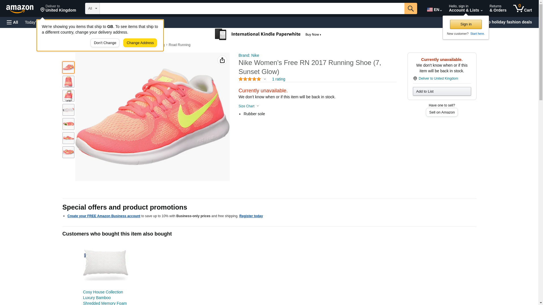Open the All hamburger menu
The height and width of the screenshot is (305, 543).
(12, 22)
